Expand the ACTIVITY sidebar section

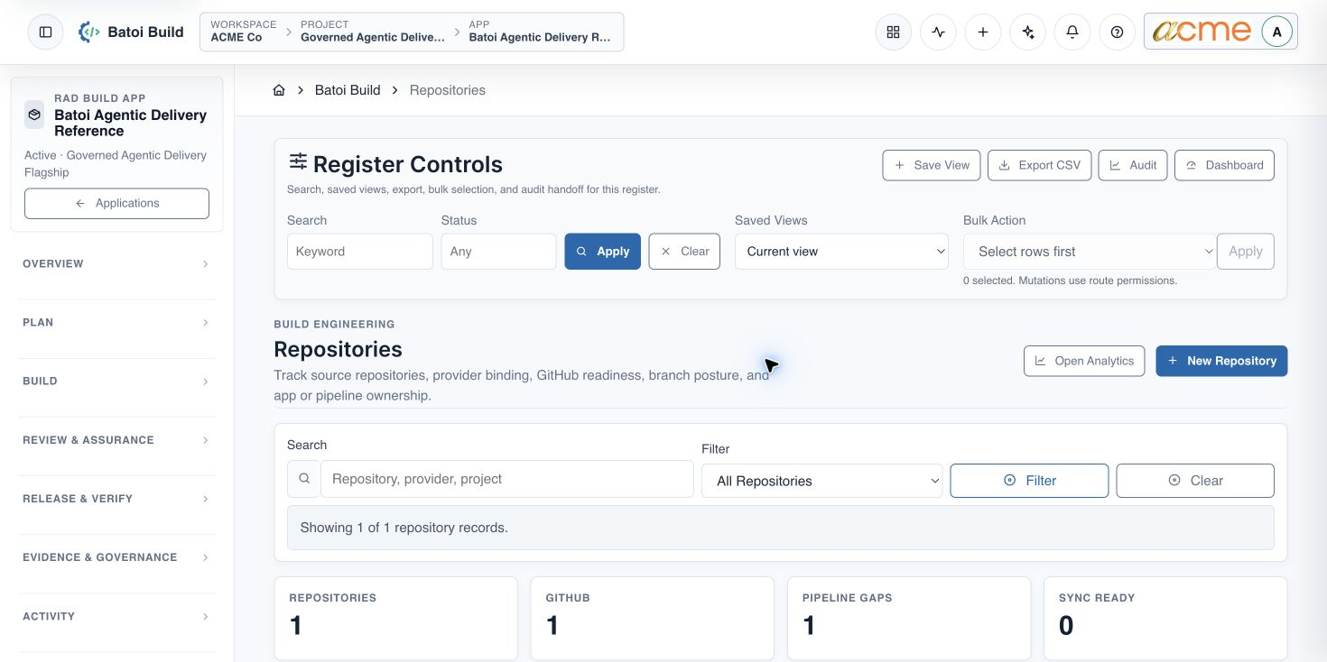coord(116,617)
